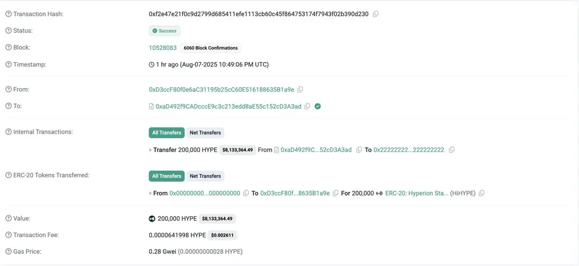The image size is (579, 266).
Task: Open block number 10528083
Action: coord(163,48)
